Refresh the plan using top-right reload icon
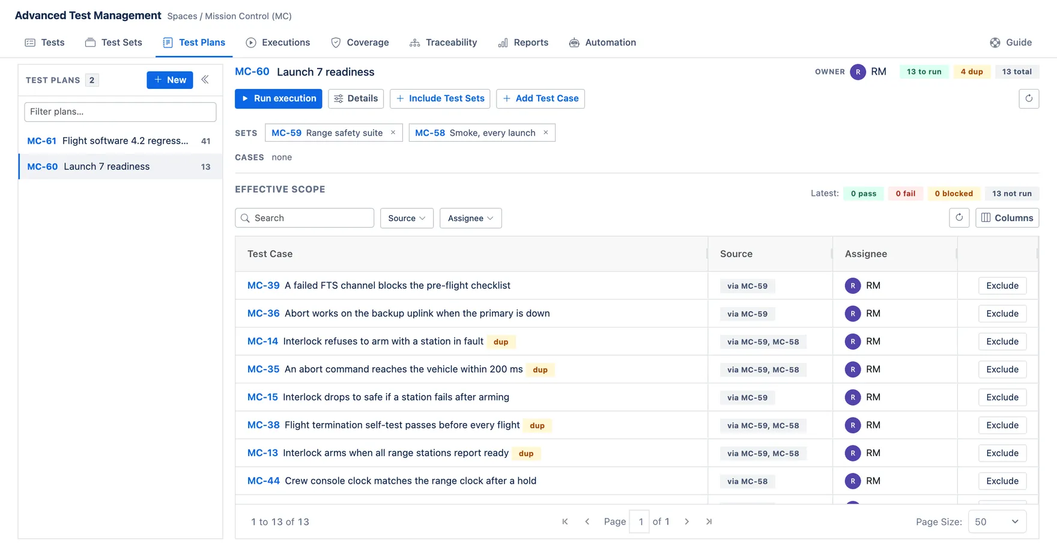Image resolution: width=1057 pixels, height=548 pixels. [1029, 99]
